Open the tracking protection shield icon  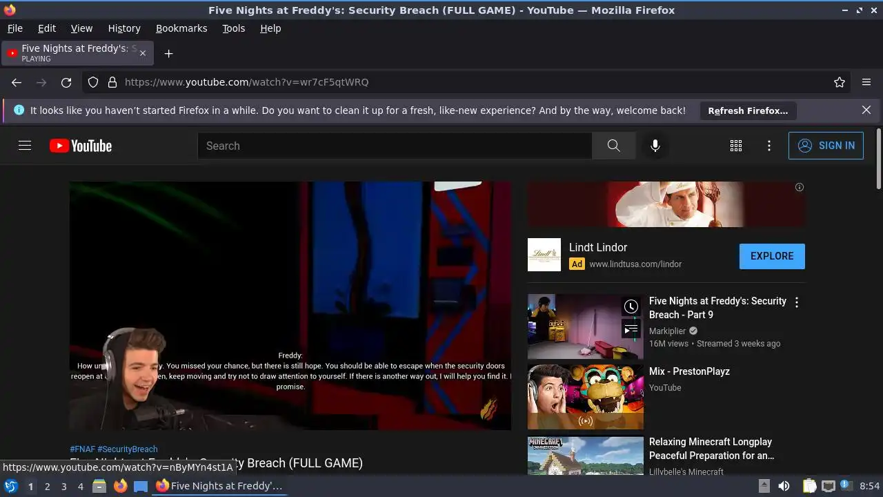pos(93,82)
